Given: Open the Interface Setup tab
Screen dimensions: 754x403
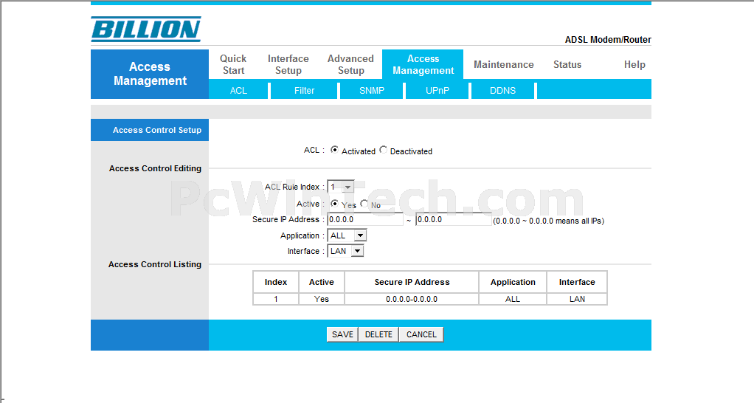Looking at the screenshot, I should click(x=288, y=64).
